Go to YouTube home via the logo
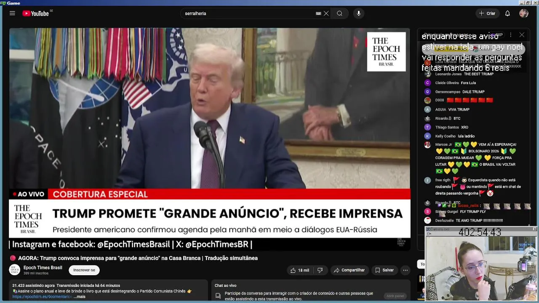 coord(36,13)
